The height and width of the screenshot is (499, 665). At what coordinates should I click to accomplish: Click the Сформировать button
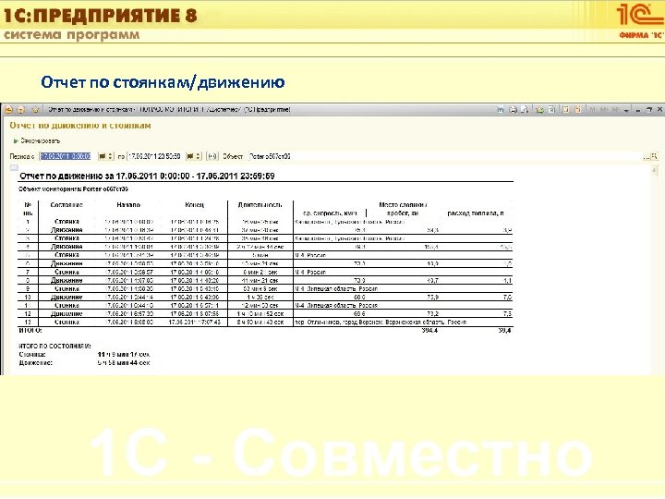[37, 140]
